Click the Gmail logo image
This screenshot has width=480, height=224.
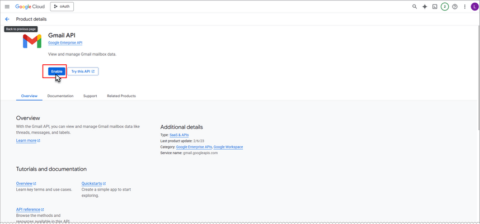coord(32,41)
